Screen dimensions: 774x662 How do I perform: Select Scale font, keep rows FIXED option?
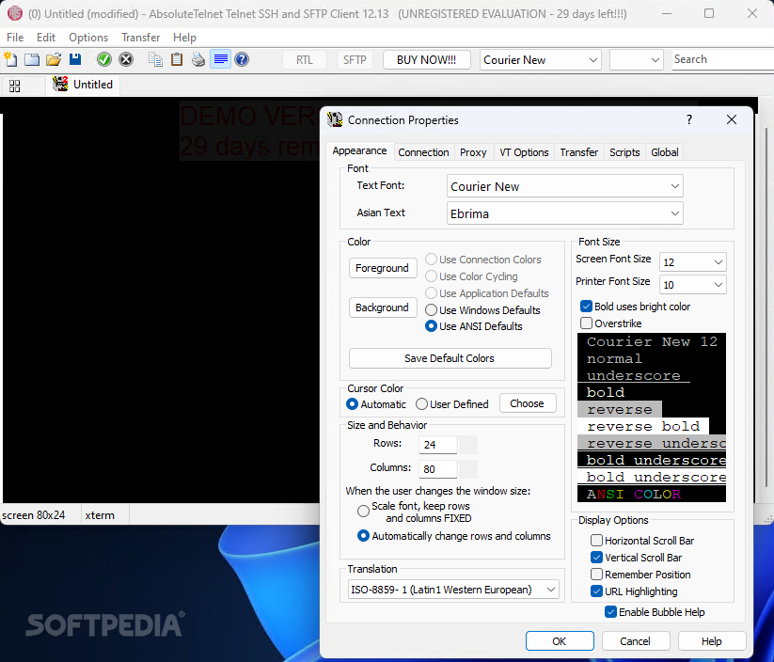point(363,511)
